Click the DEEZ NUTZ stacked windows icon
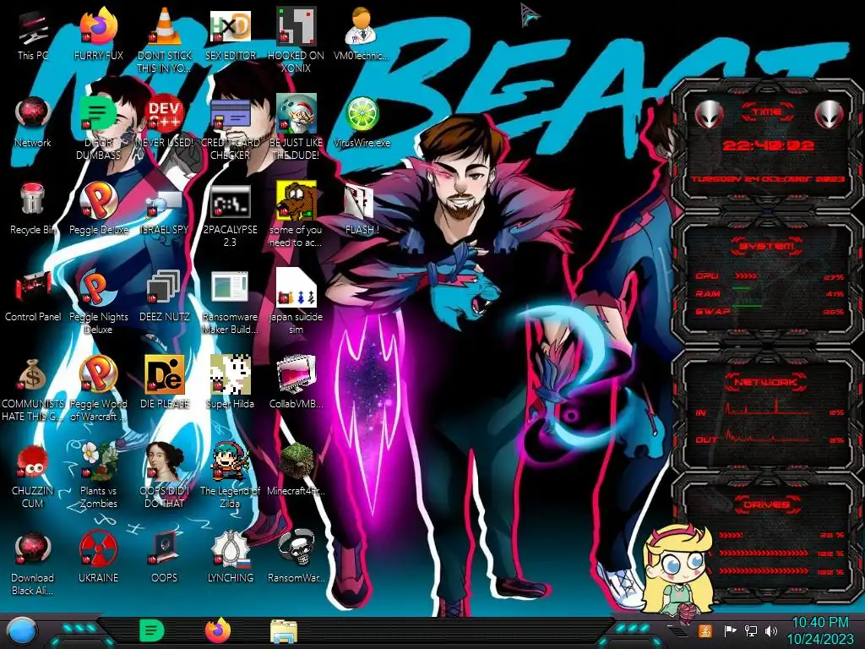Viewport: 865px width, 649px height. [x=165, y=288]
